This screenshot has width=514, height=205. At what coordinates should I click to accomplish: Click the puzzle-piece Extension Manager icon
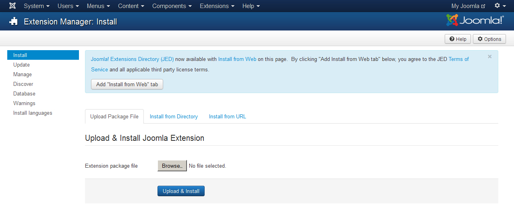pos(14,22)
